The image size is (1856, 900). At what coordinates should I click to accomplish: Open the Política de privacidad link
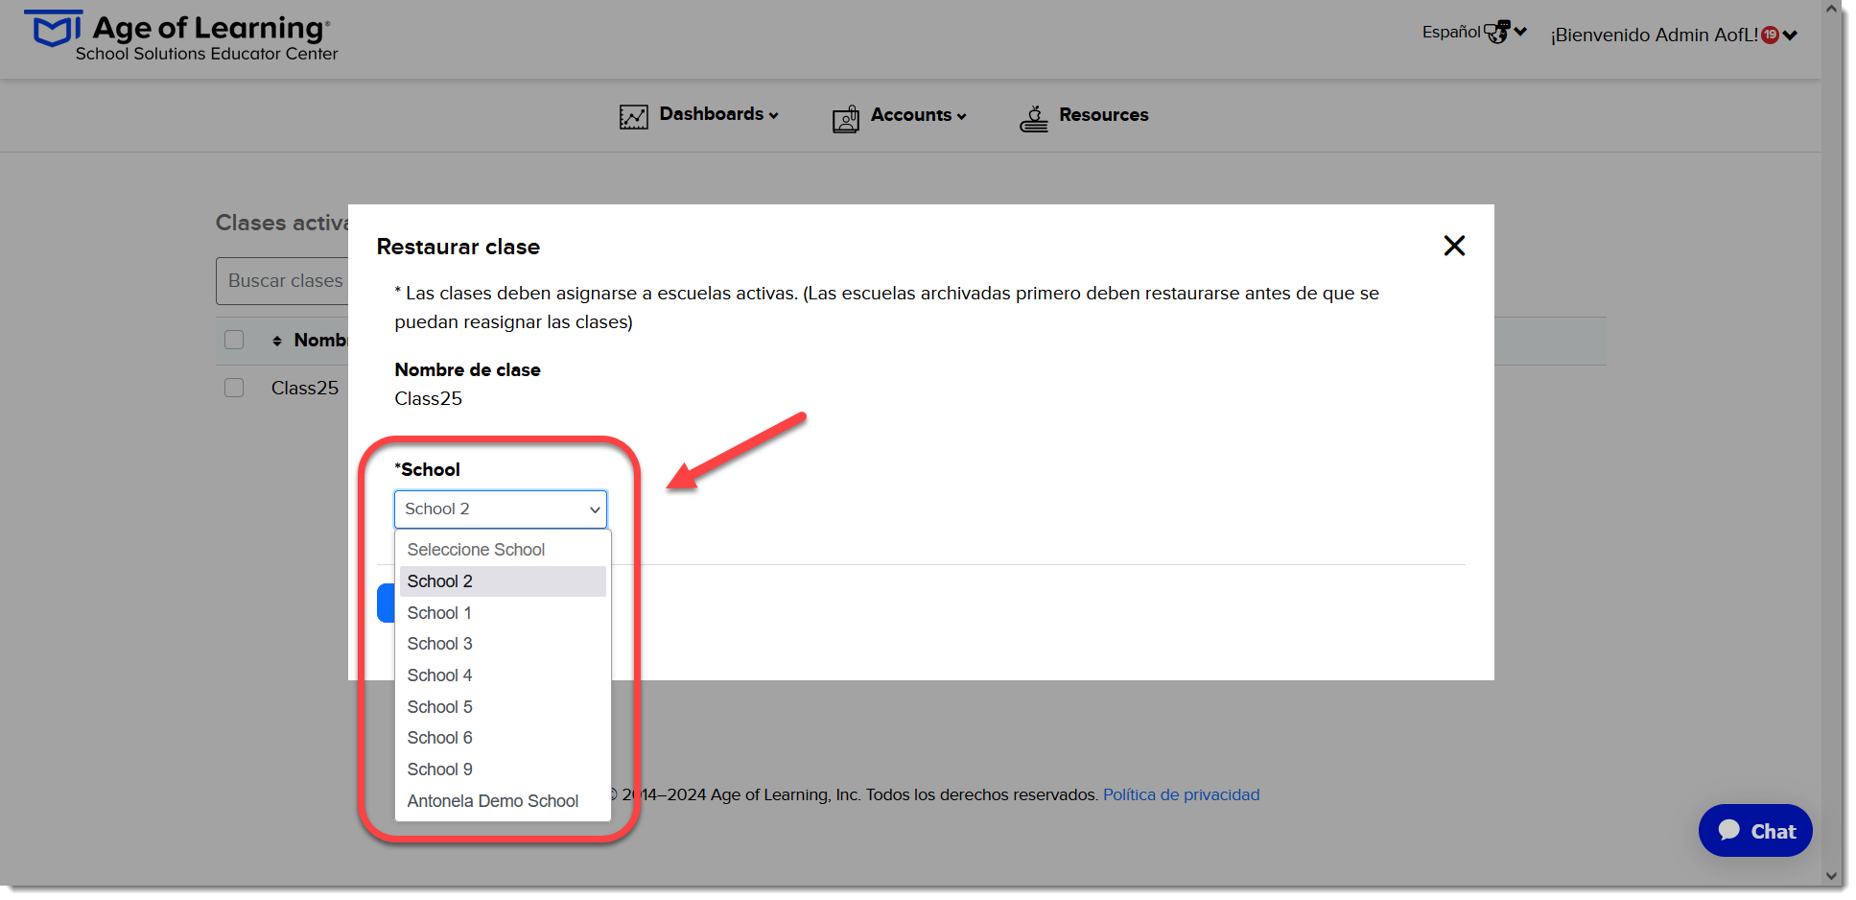click(1181, 794)
